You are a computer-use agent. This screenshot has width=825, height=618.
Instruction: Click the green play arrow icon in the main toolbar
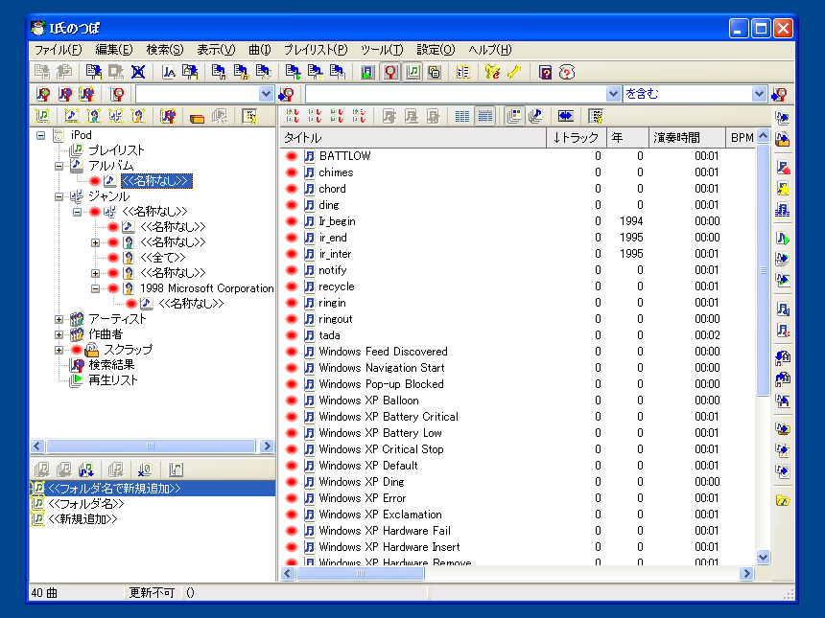(366, 72)
